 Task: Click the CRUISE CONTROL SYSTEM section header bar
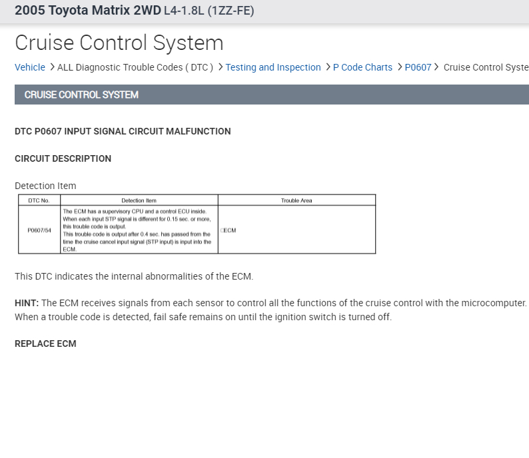tap(272, 95)
